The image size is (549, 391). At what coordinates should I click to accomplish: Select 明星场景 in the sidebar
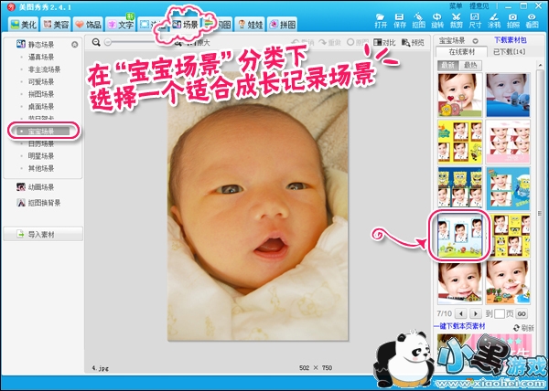coord(41,156)
